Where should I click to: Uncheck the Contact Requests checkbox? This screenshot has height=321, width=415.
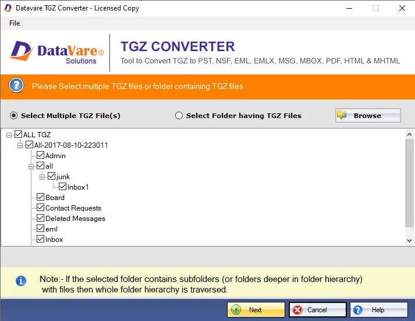[x=41, y=207]
